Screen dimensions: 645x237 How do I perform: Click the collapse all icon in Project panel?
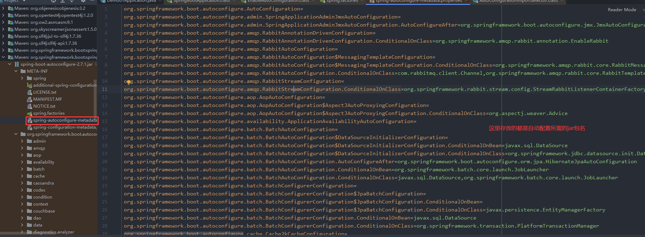pyautogui.click(x=71, y=1)
